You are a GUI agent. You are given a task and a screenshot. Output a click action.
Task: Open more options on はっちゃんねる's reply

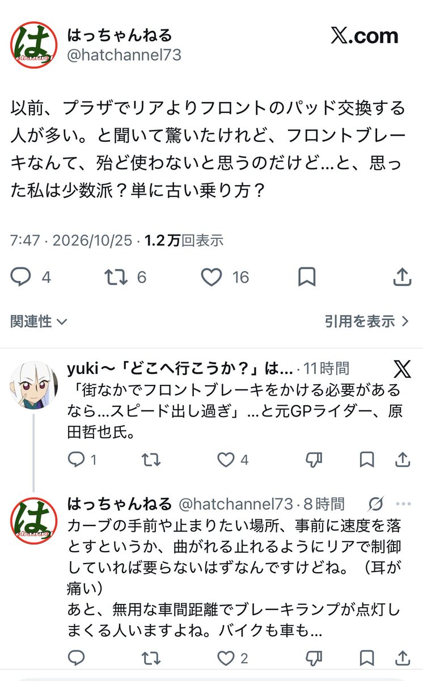[x=403, y=503]
